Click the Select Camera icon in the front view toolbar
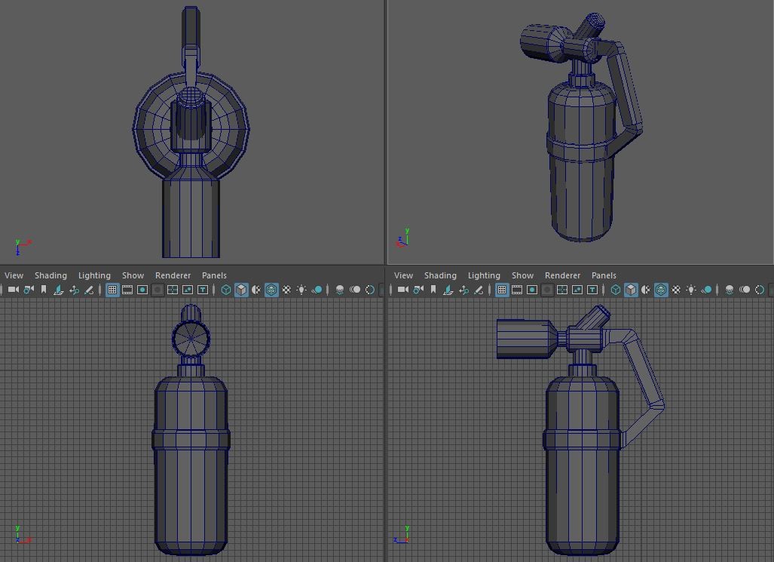774x562 pixels. click(x=14, y=290)
